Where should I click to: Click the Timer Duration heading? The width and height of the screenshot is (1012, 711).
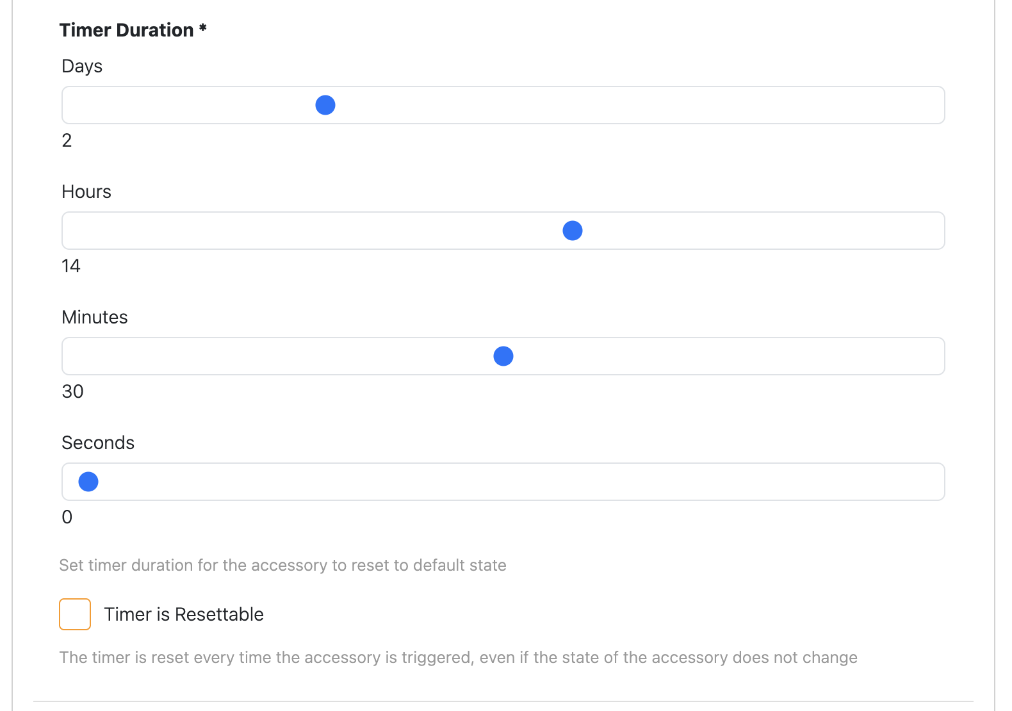[133, 30]
